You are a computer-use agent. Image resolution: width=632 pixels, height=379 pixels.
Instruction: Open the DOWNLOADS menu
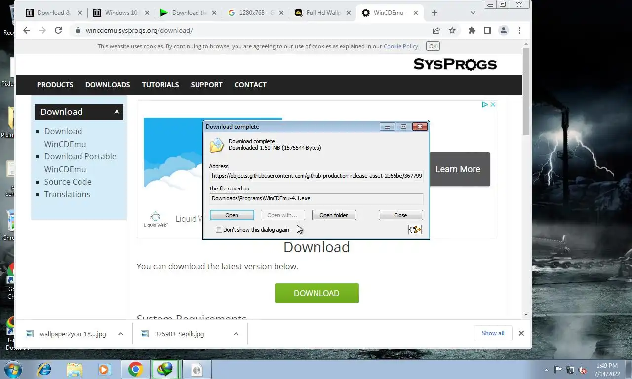tap(108, 85)
